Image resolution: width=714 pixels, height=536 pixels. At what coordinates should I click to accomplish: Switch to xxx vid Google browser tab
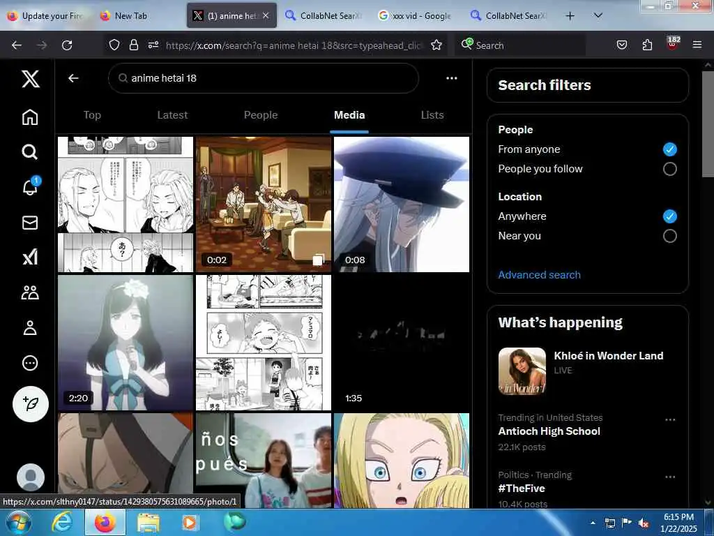click(415, 16)
